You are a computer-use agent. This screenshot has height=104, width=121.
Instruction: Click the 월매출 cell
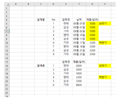tap(41, 66)
